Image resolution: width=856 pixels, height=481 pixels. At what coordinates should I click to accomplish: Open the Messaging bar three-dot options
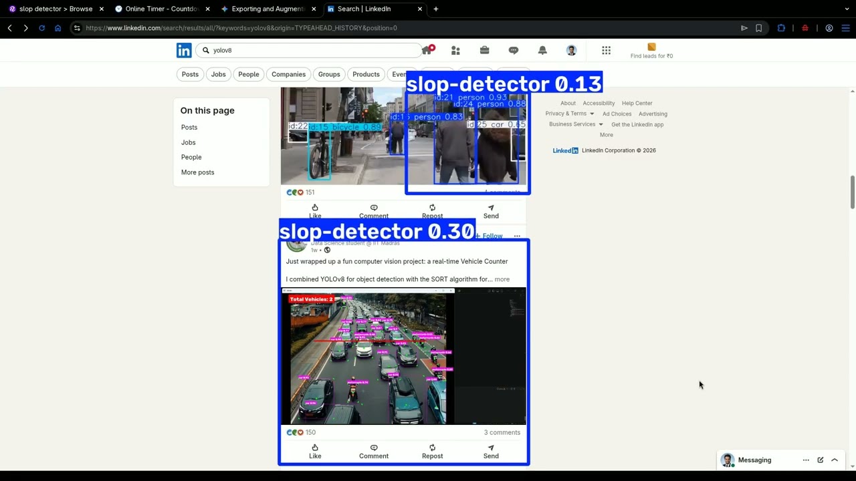click(x=806, y=460)
